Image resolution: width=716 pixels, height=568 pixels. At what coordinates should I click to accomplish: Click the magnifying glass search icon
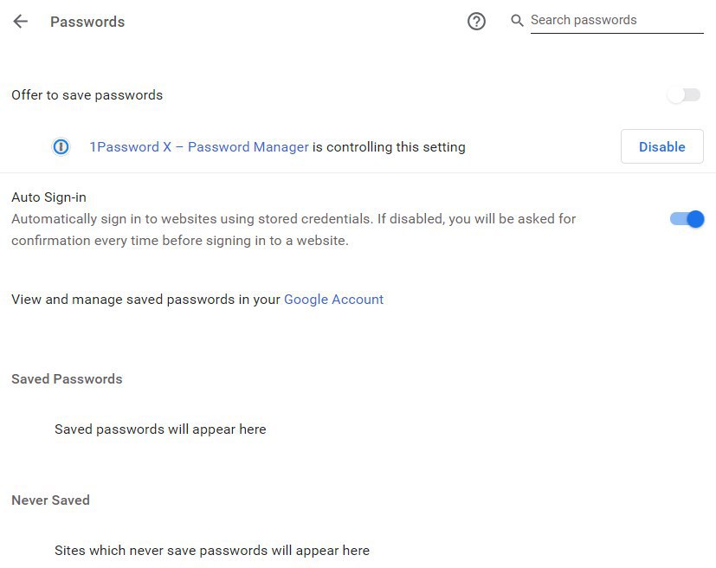coord(517,21)
